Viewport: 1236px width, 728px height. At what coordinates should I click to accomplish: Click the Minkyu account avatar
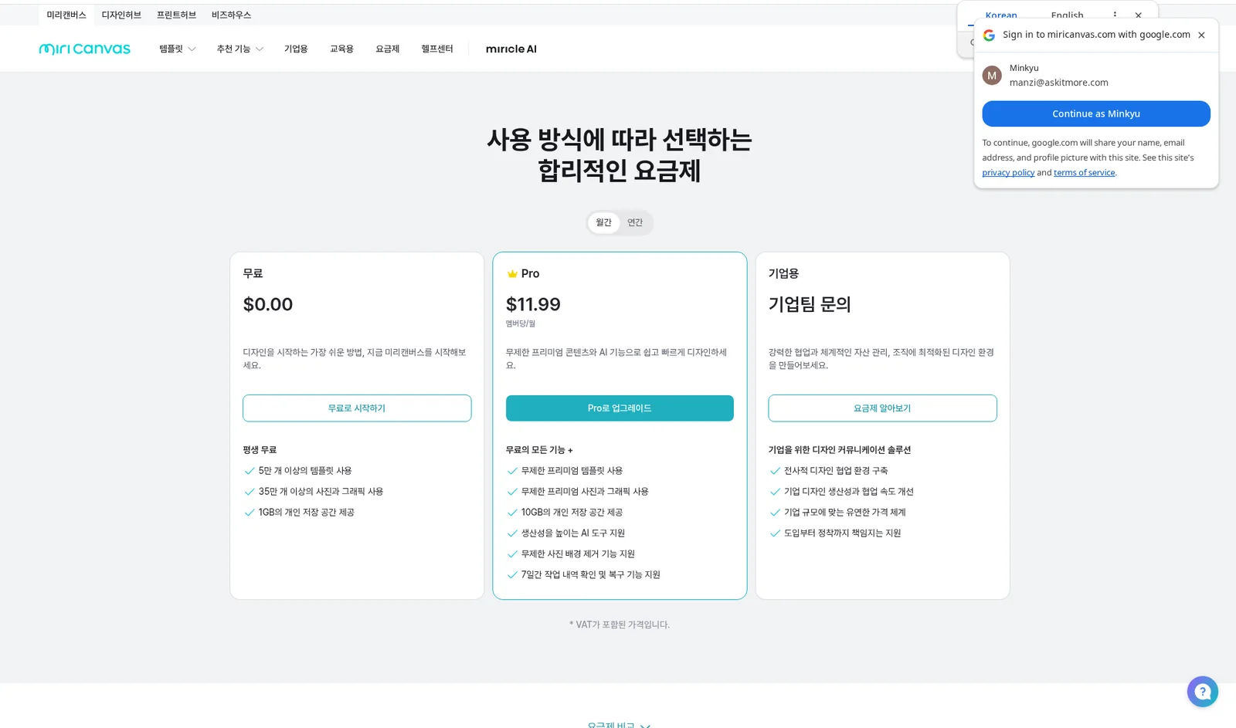992,76
